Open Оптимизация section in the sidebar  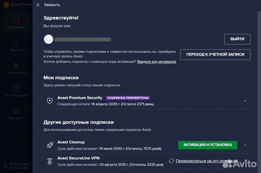[16, 91]
